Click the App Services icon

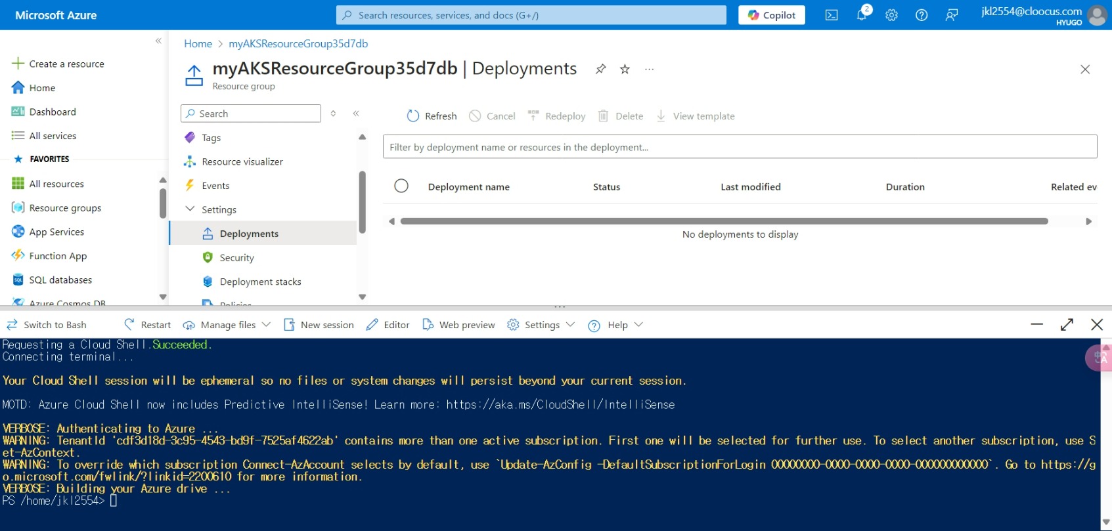point(18,232)
